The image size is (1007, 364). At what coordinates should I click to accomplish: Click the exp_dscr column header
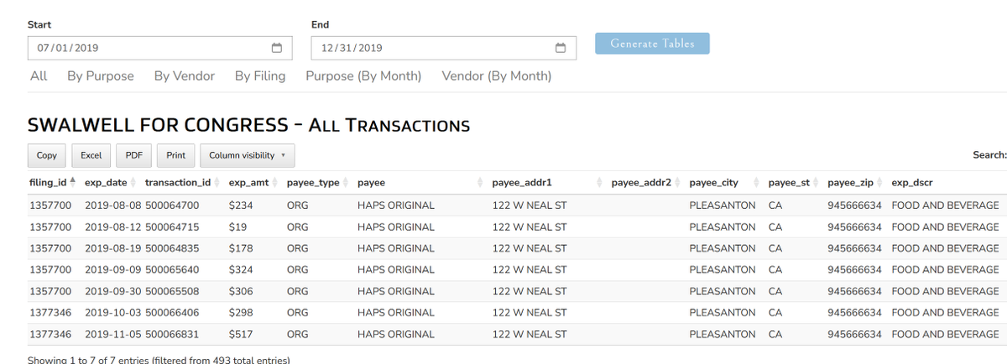pyautogui.click(x=912, y=182)
